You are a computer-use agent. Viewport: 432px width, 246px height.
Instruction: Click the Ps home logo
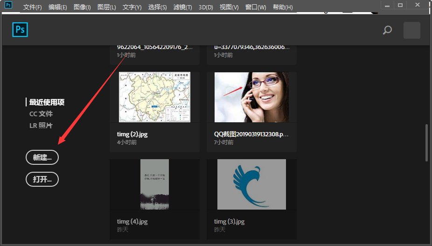pyautogui.click(x=20, y=29)
